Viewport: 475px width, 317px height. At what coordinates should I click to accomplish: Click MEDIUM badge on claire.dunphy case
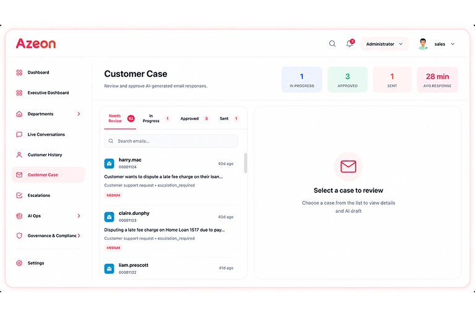[113, 248]
